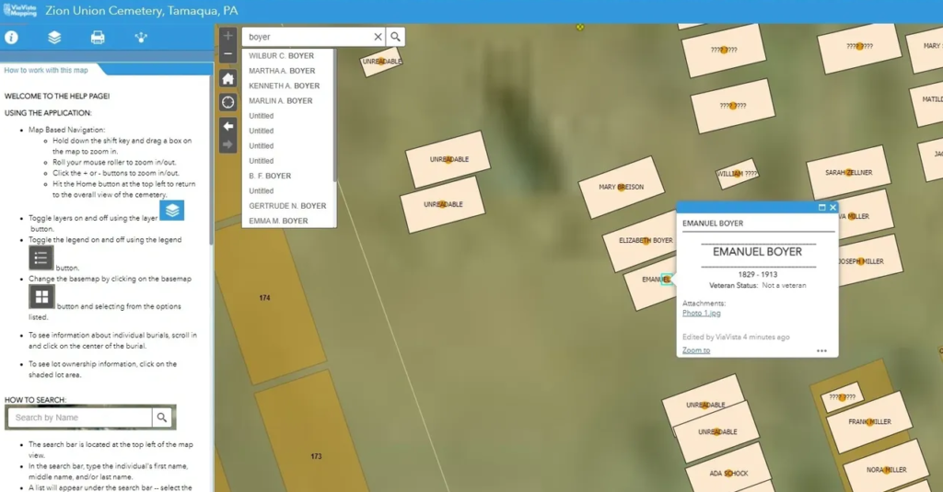Click the suggestions list scrollbar
This screenshot has height=492, width=943.
[x=334, y=114]
